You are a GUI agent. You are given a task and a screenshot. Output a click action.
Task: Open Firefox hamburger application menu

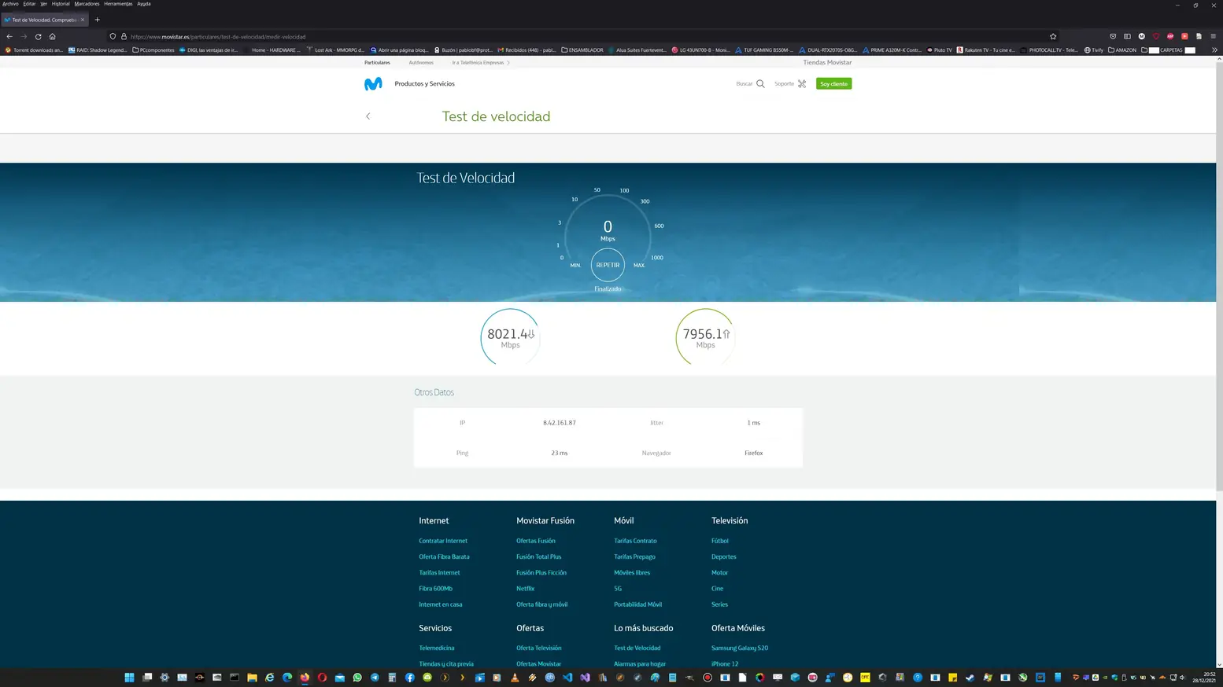[1213, 36]
